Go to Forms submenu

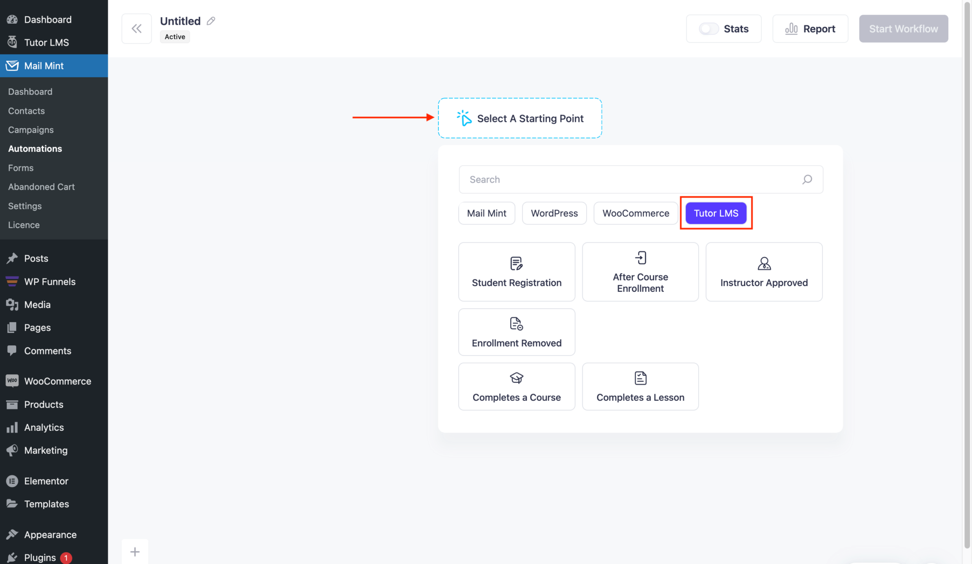point(21,168)
